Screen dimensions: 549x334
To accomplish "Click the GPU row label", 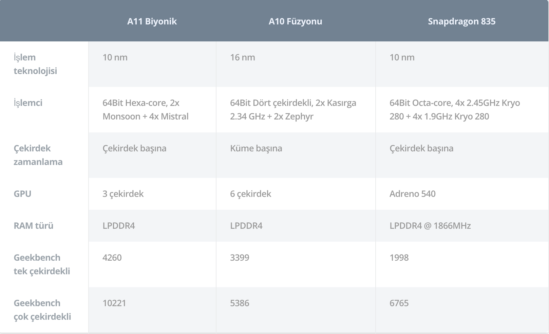I will [x=22, y=194].
